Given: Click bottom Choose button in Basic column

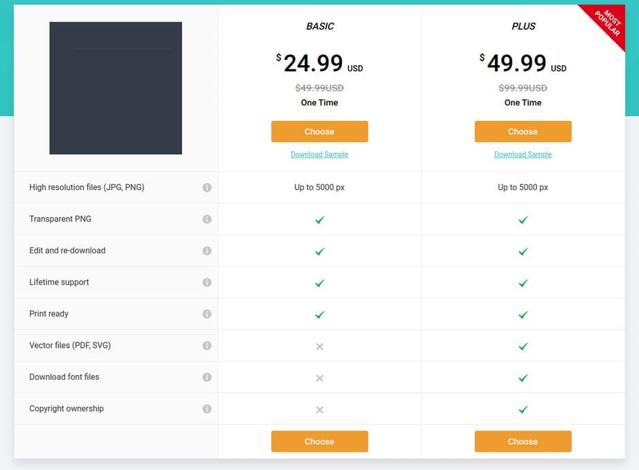Looking at the screenshot, I should [319, 441].
